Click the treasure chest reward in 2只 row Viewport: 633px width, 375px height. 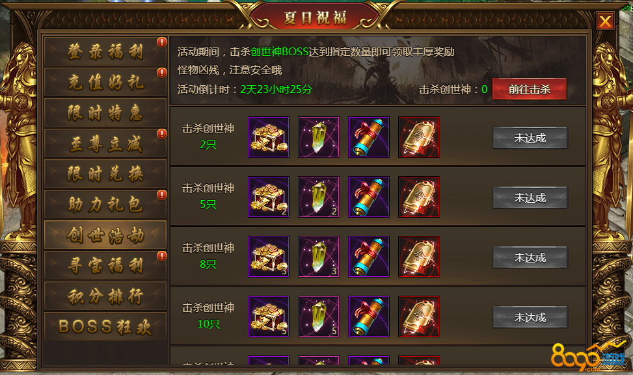click(x=269, y=137)
